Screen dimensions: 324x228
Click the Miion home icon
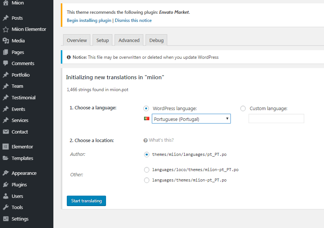(x=6, y=3)
